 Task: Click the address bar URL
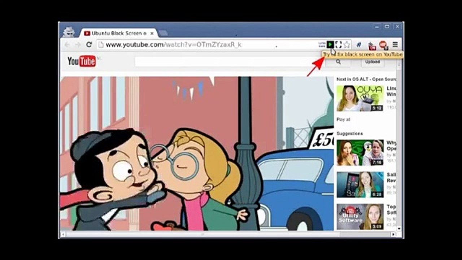pos(173,45)
